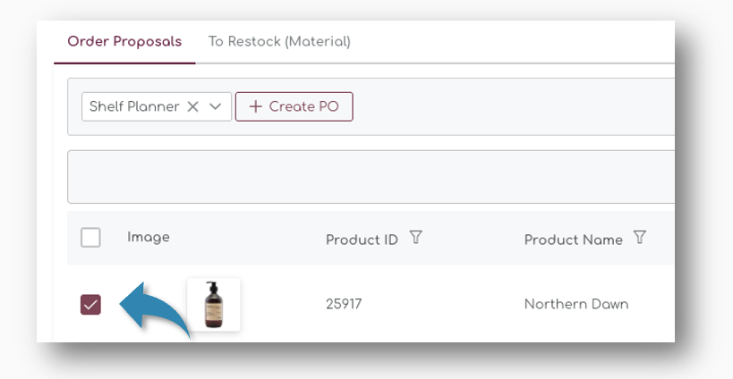Viewport: 733px width, 379px height.
Task: Select the 25917 product ID cell
Action: (x=344, y=305)
